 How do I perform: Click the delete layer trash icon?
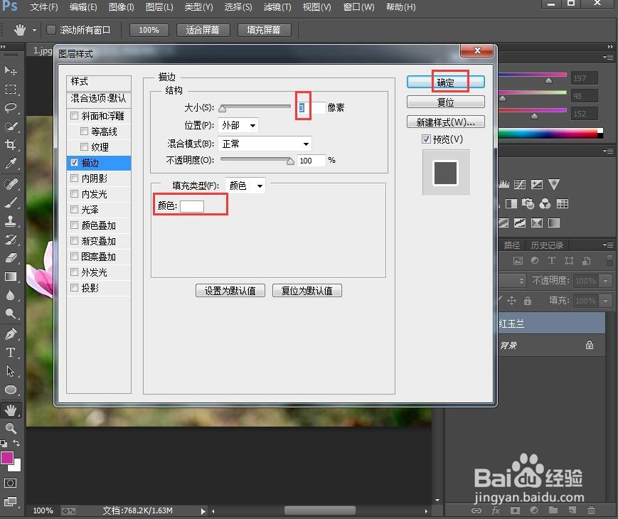click(591, 510)
